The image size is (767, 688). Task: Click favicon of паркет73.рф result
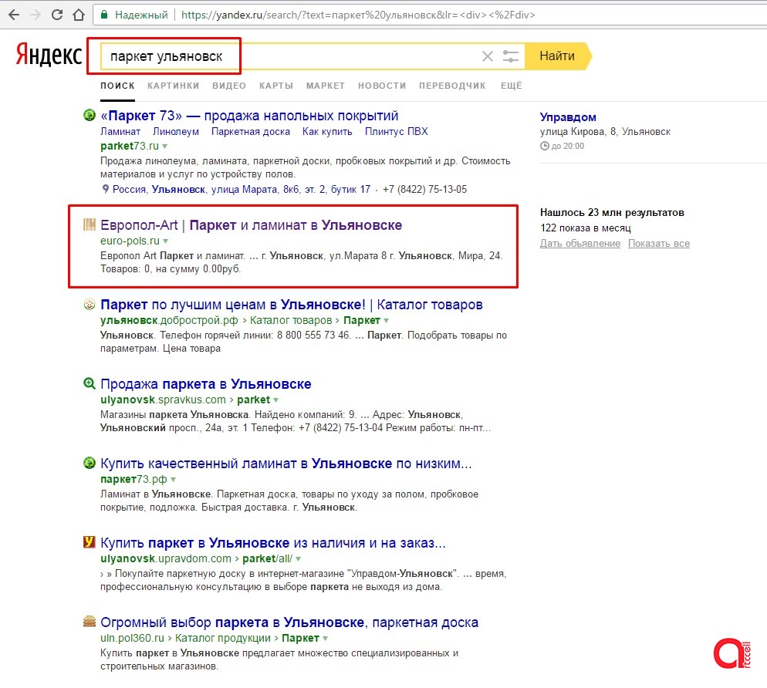point(89,463)
